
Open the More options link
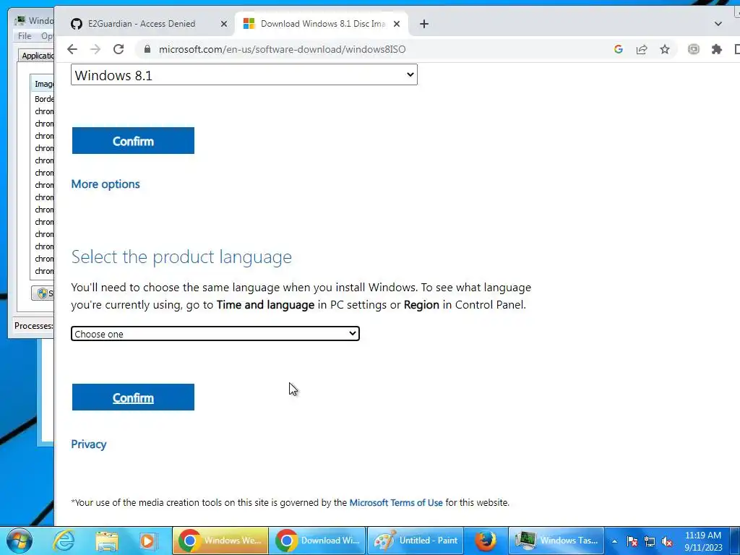coord(106,184)
